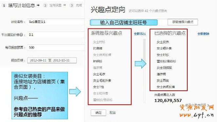217x122 pixels.
Task: Select 女士皮衣 in 已选择的兴趣点 list
Action: [163, 42]
